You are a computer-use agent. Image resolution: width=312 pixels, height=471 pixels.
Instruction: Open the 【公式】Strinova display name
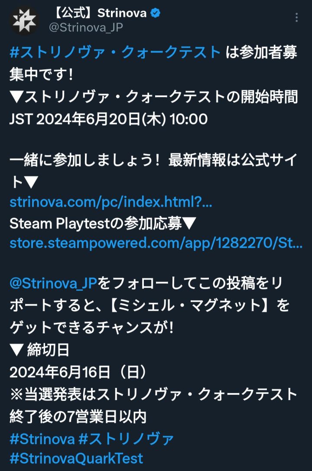coord(100,13)
